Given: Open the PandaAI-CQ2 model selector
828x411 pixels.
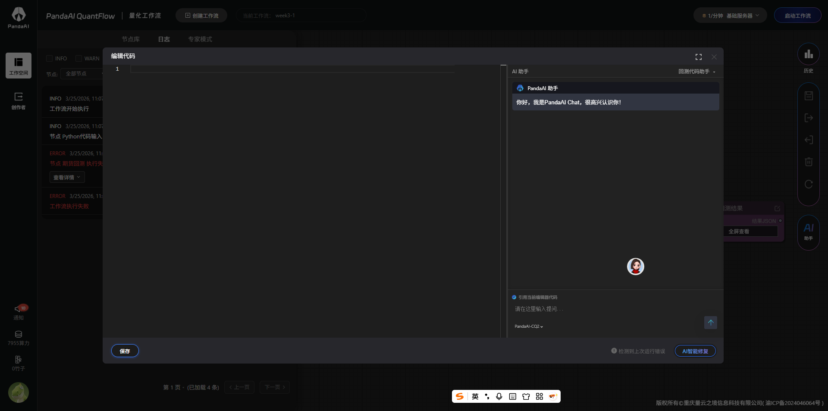Looking at the screenshot, I should pos(528,326).
